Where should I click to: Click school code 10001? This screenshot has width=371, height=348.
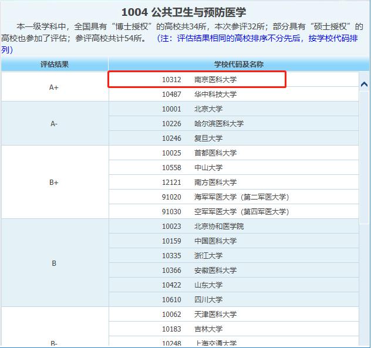coord(171,109)
